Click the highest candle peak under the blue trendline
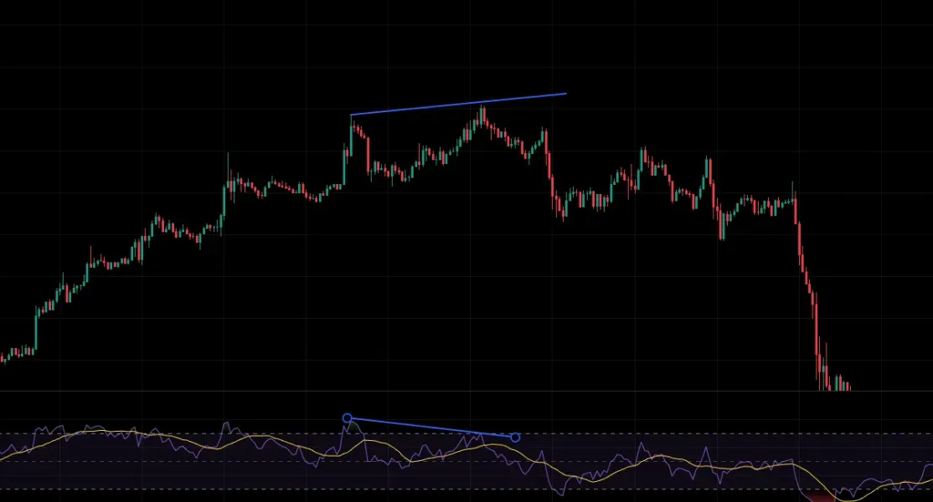This screenshot has height=502, width=933. [482, 115]
